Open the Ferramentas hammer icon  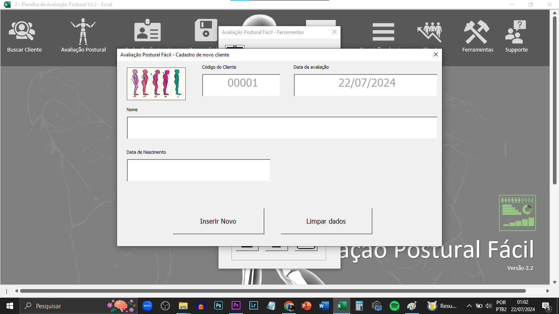(x=477, y=33)
